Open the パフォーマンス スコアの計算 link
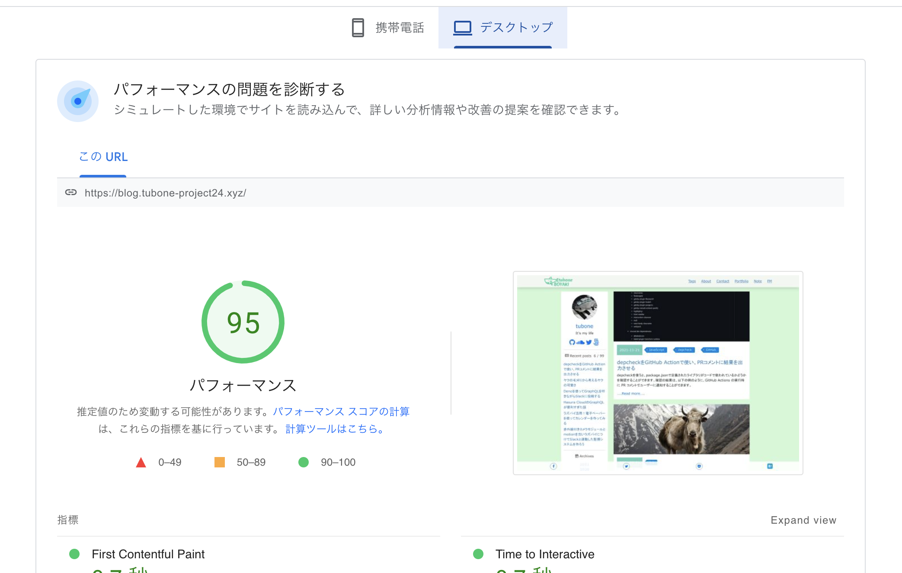 pos(342,412)
